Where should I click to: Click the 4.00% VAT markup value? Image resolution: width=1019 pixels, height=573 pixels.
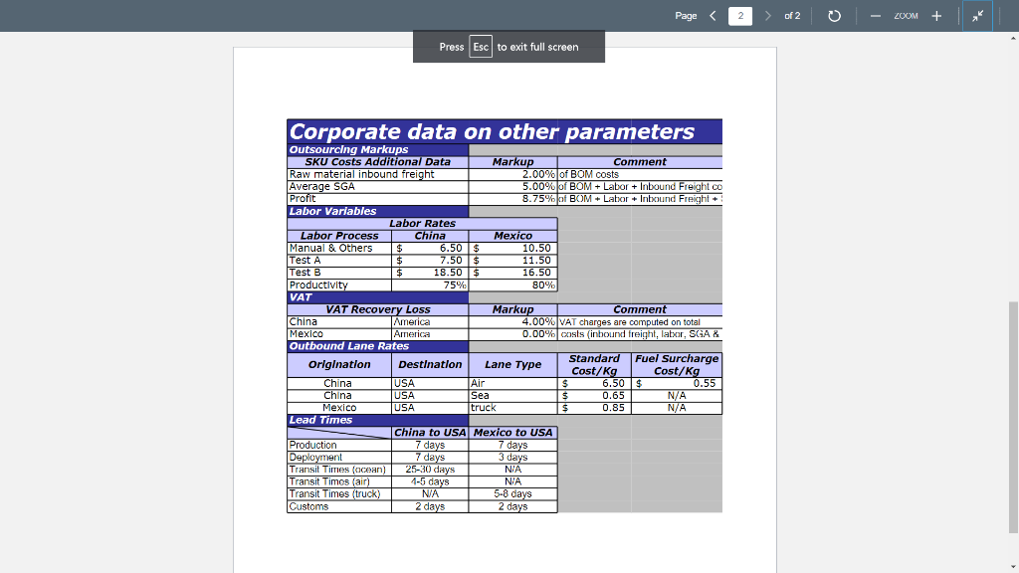(538, 322)
